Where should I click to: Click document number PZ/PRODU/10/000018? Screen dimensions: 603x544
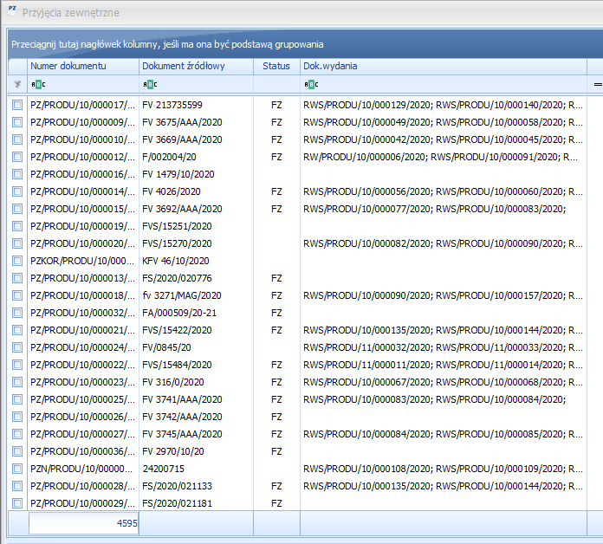click(82, 295)
